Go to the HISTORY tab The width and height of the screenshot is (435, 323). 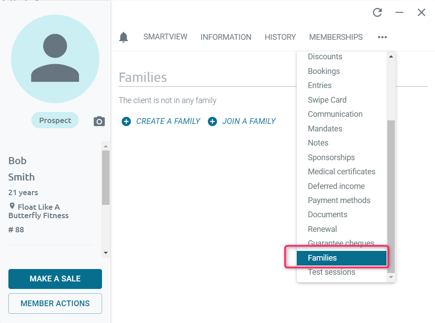click(x=280, y=37)
